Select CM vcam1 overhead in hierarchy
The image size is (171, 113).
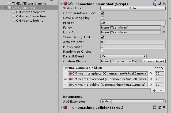pos(32,16)
